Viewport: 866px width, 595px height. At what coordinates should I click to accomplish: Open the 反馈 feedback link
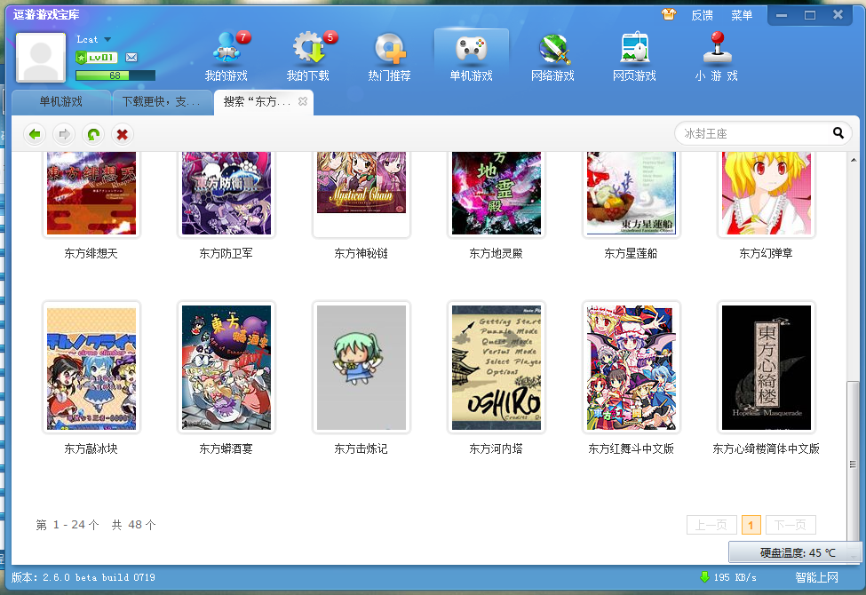pos(702,15)
